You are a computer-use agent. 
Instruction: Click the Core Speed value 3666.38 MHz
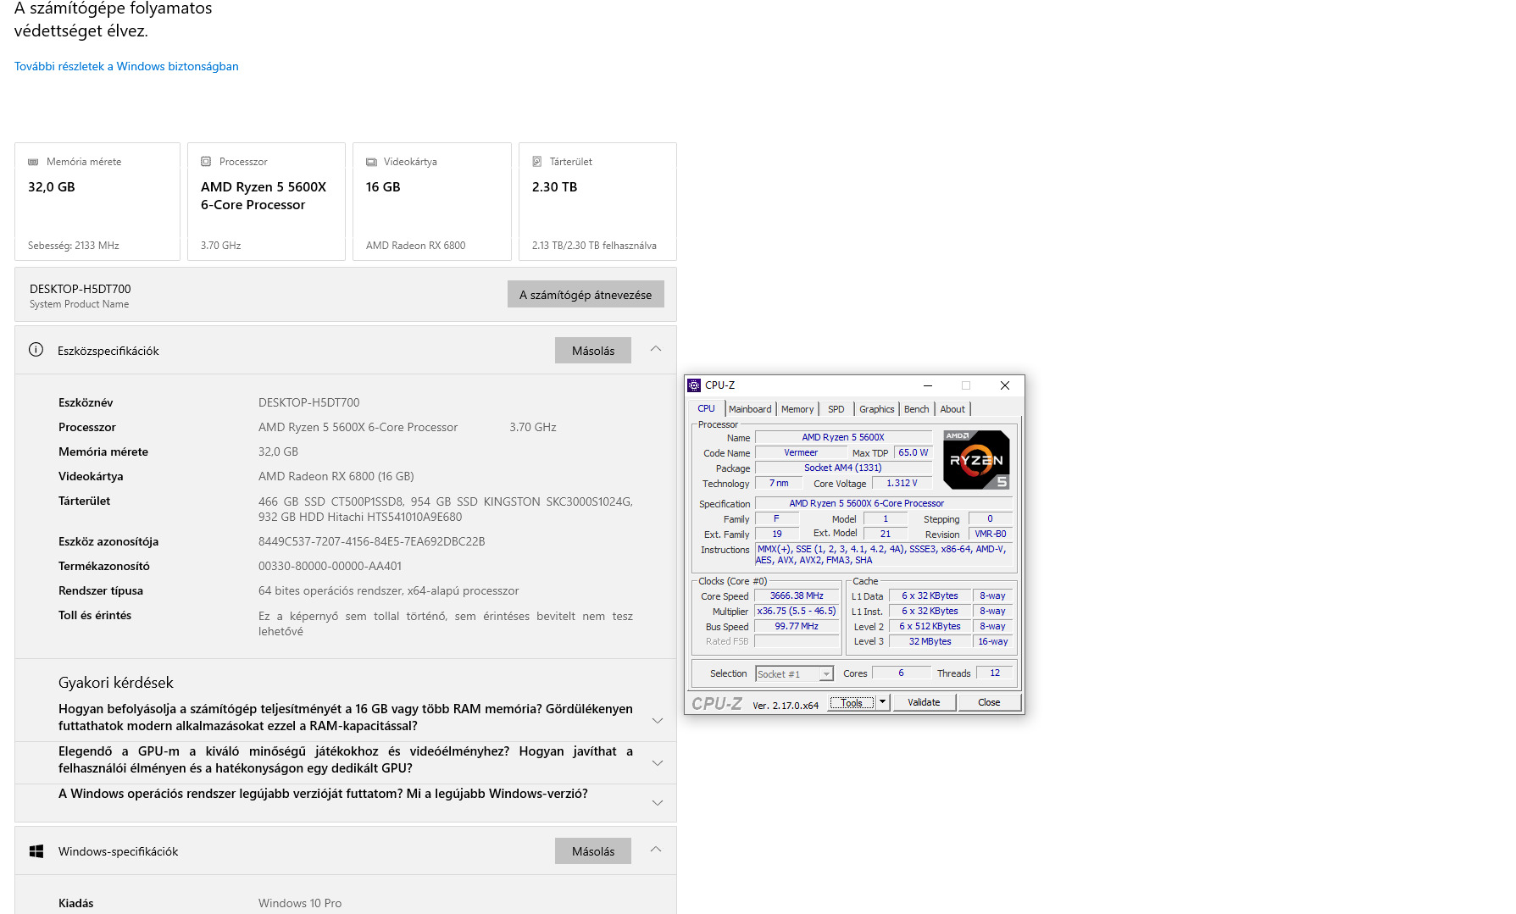[797, 595]
